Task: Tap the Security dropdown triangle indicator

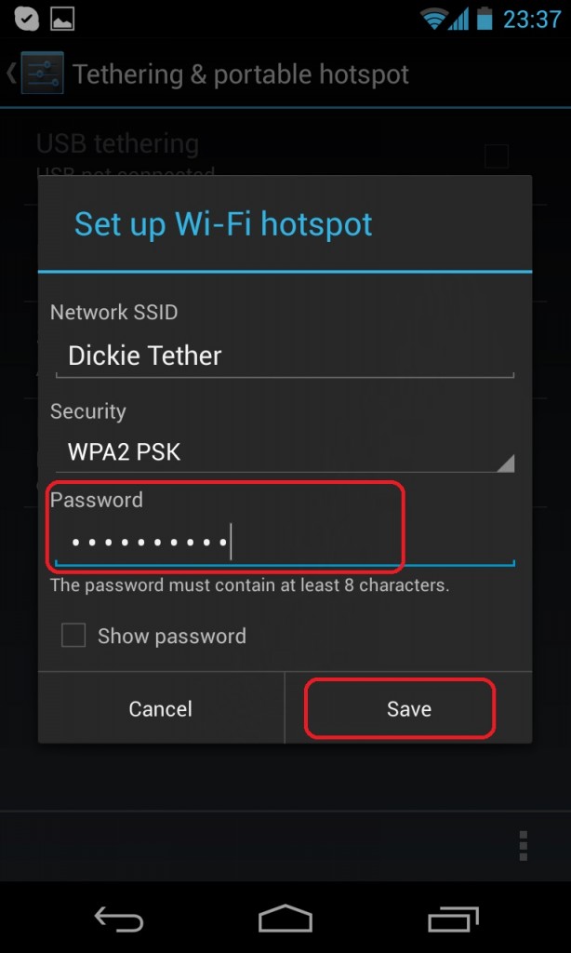Action: click(505, 463)
